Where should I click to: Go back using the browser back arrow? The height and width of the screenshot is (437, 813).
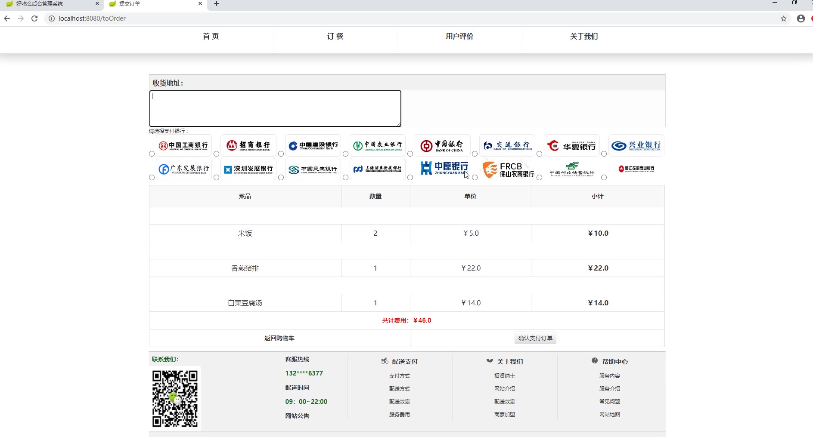click(7, 18)
